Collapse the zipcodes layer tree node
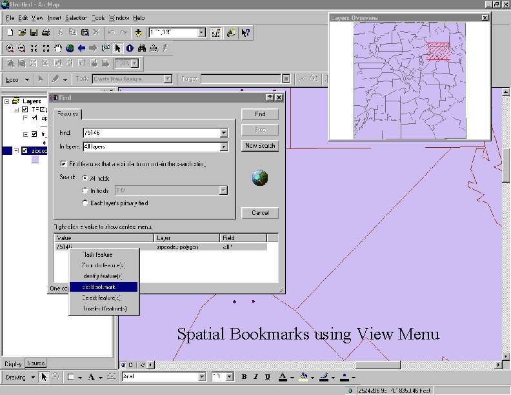The image size is (511, 395). [x=16, y=150]
